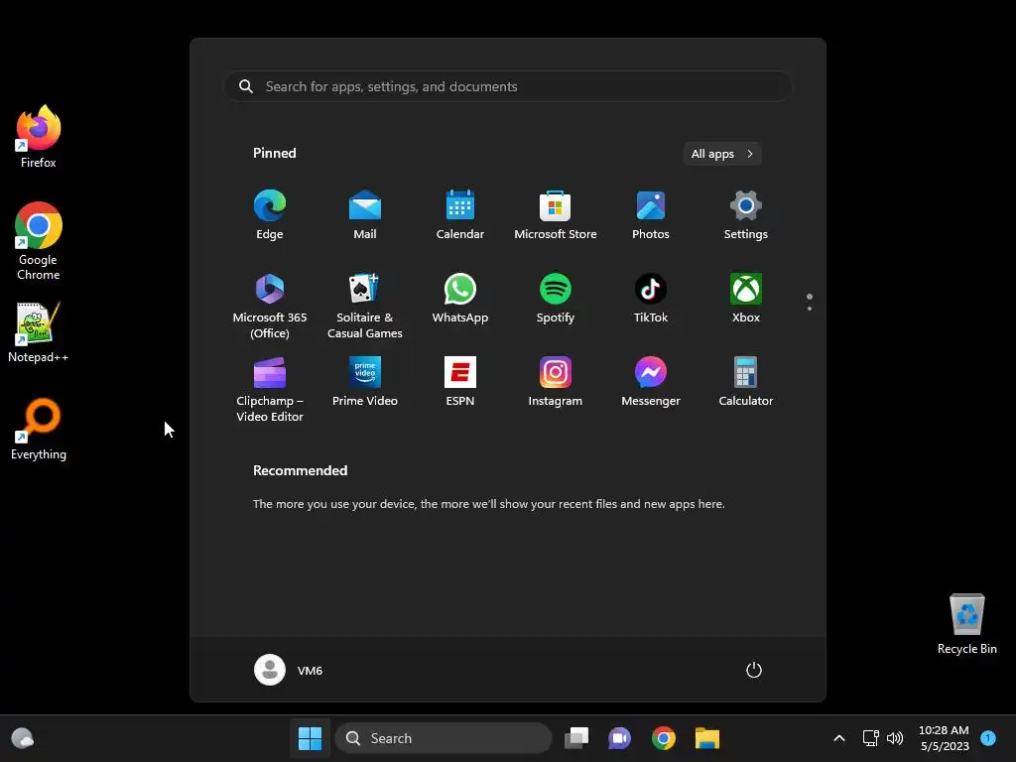The image size is (1016, 762).
Task: Open Microsoft Store
Action: (x=556, y=215)
